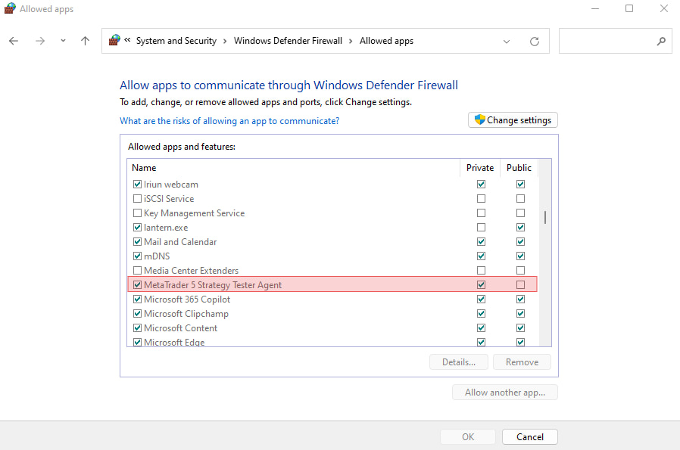Sort by Public column header
The image size is (680, 450).
coord(519,168)
